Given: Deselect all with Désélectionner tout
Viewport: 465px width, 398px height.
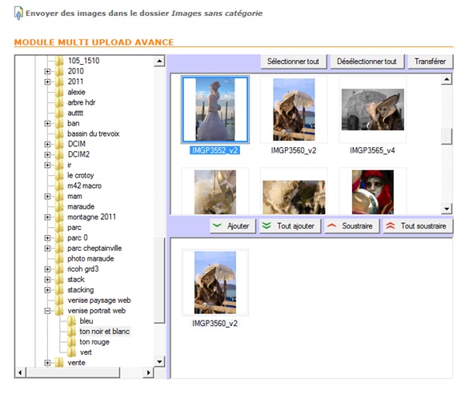Looking at the screenshot, I should click(367, 62).
